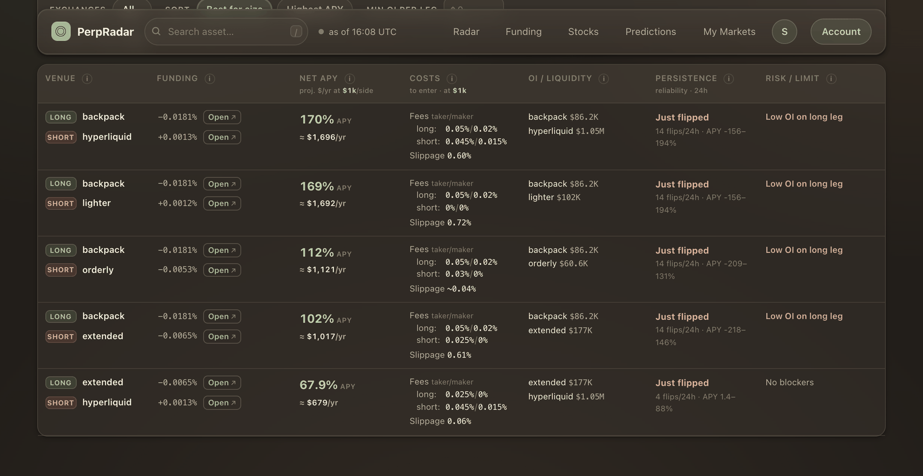
Task: Open extended long leg in last row
Action: click(x=222, y=383)
